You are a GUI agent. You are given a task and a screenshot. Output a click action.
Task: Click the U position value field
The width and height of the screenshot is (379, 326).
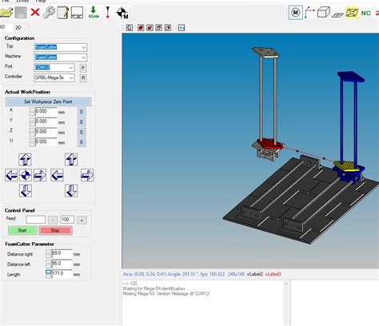(x=46, y=142)
